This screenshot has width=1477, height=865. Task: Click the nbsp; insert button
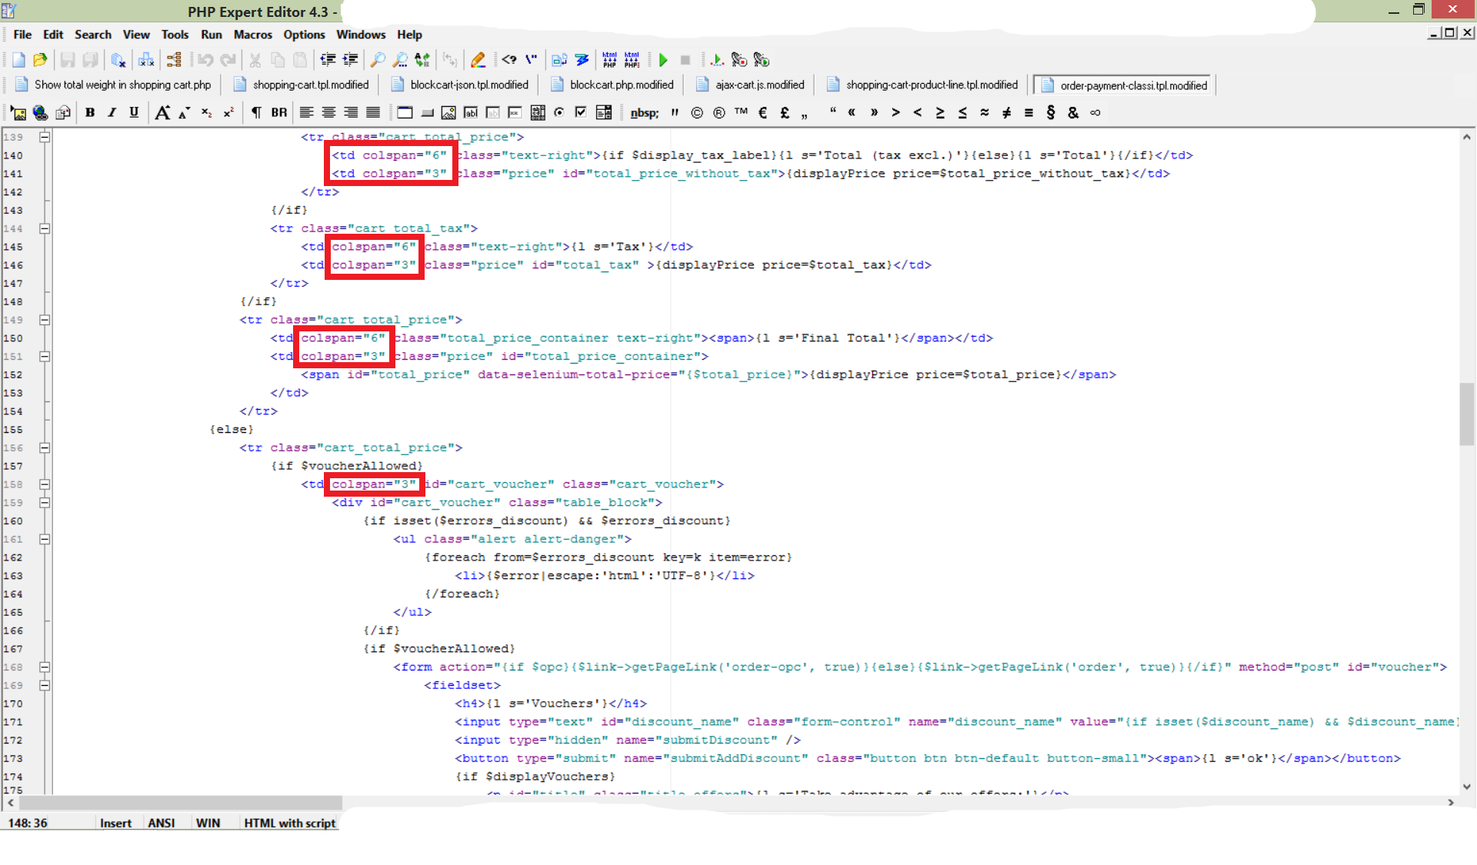tap(644, 113)
